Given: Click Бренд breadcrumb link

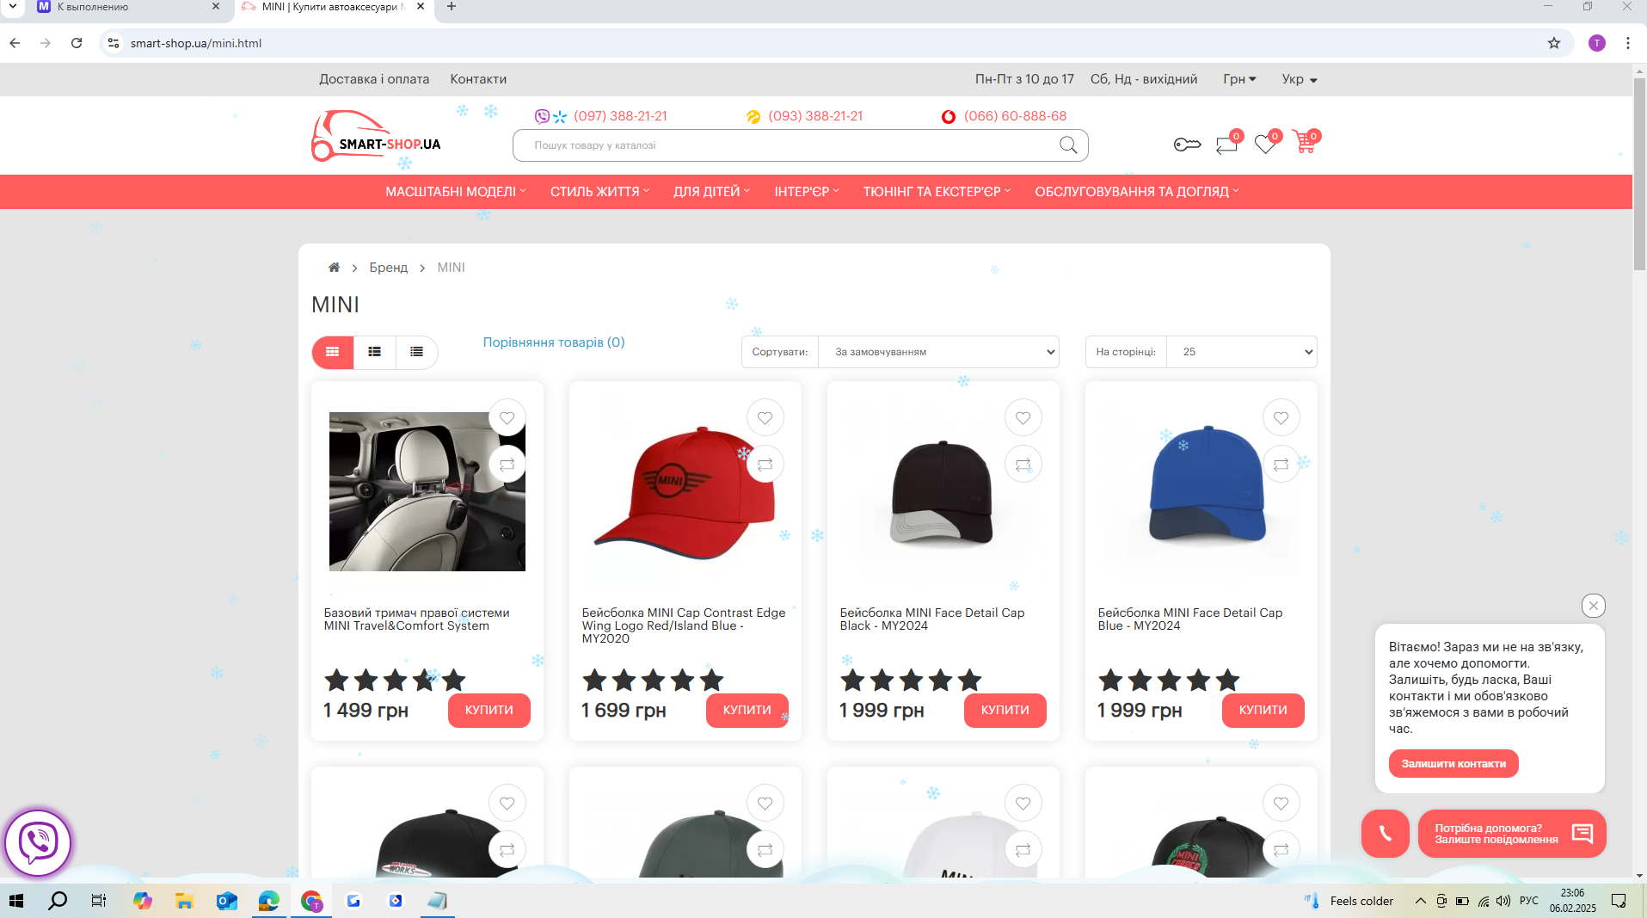Looking at the screenshot, I should click(389, 268).
